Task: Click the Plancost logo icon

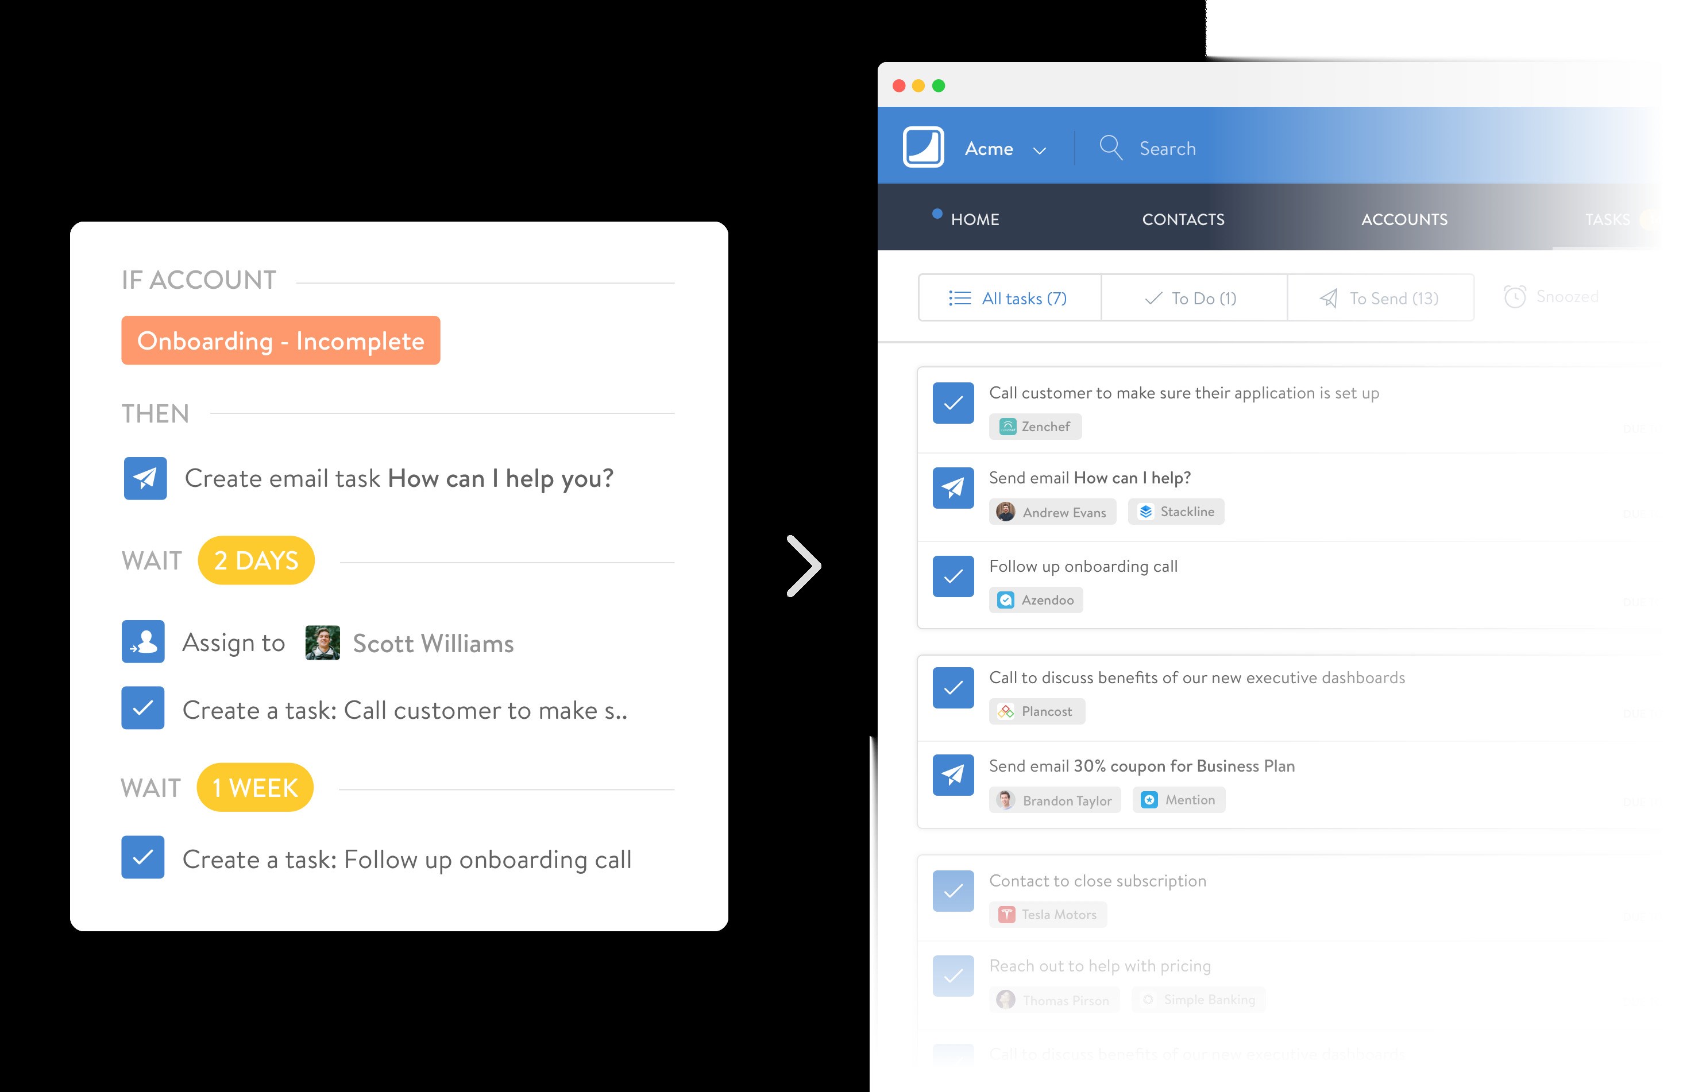Action: coord(1006,712)
